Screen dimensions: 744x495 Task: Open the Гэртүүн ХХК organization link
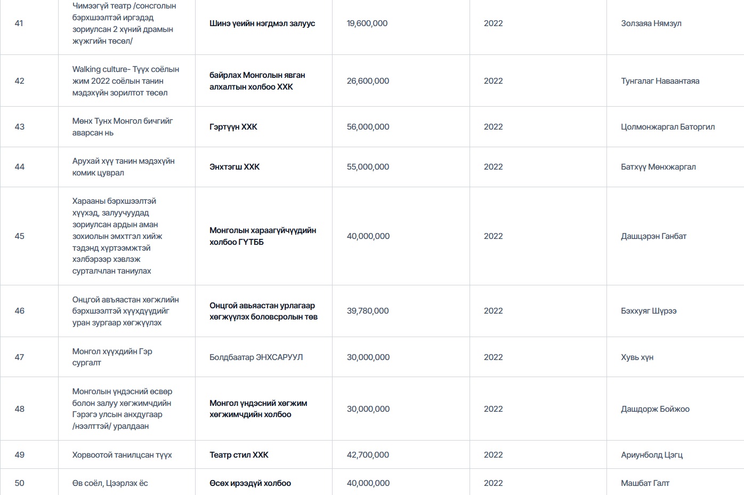(x=233, y=127)
